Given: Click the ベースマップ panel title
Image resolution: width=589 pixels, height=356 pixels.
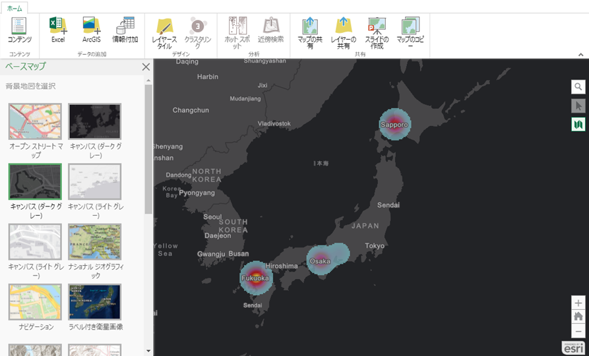Looking at the screenshot, I should (25, 67).
